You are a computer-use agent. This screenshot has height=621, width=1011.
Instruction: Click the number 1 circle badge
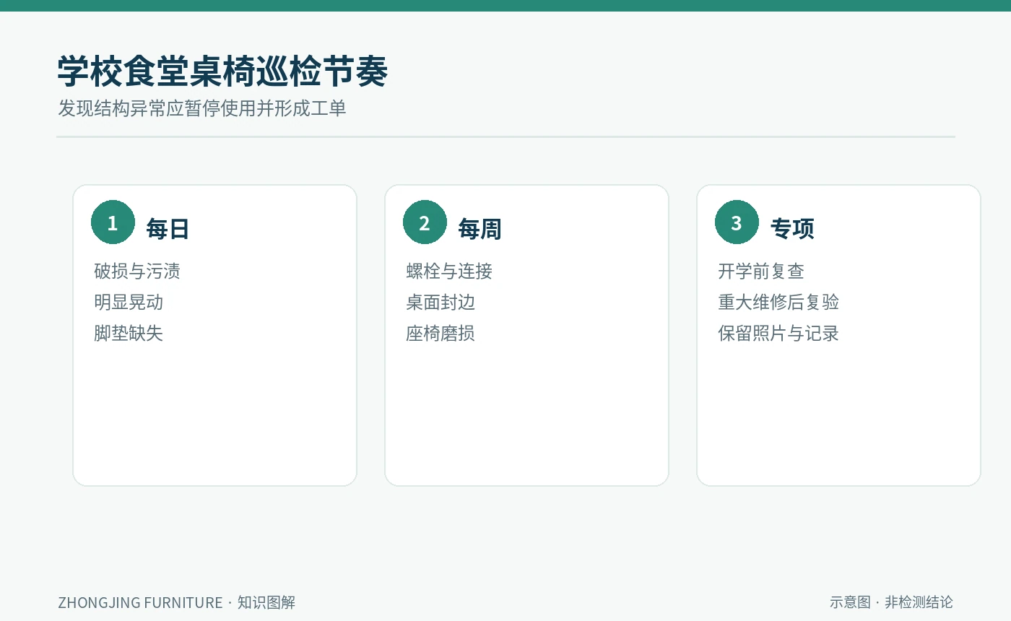(x=113, y=222)
